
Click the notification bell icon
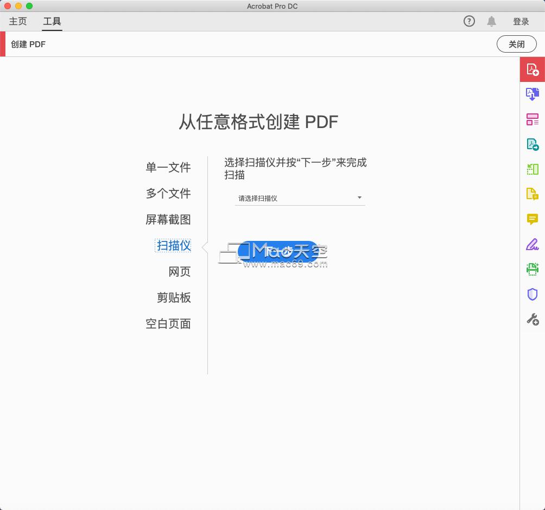492,21
